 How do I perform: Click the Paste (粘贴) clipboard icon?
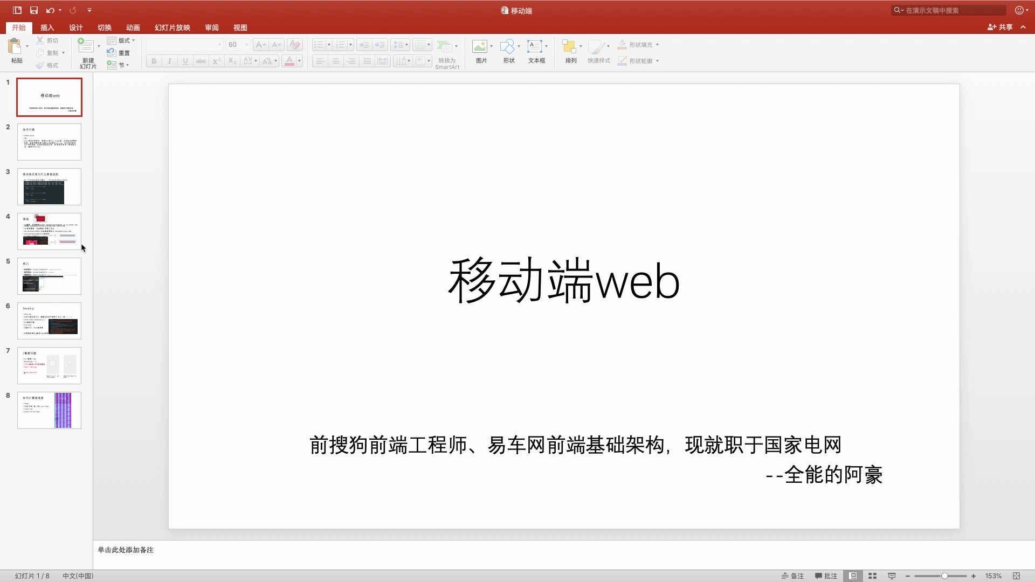(x=15, y=46)
